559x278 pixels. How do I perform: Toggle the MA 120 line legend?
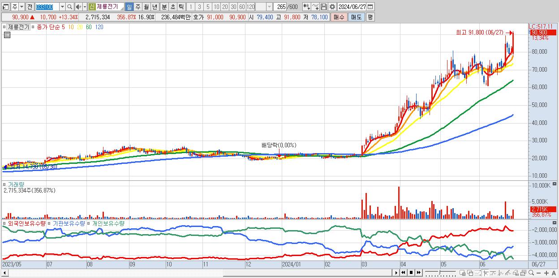tap(99, 27)
